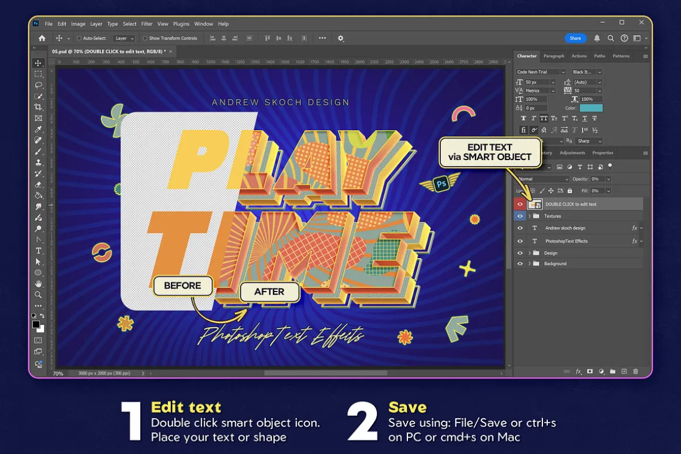
Task: Open the Auto-Select Layer dropdown
Action: pos(124,38)
